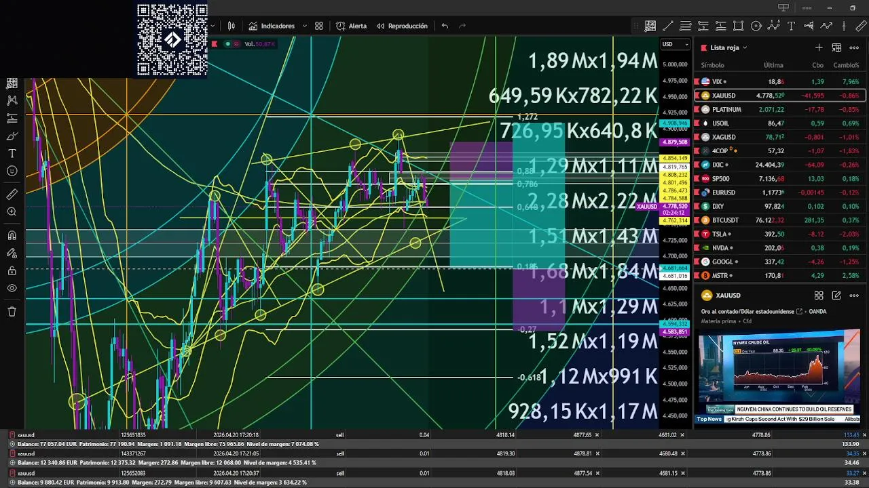The height and width of the screenshot is (488, 869).
Task: Start the Reproducción bar replay
Action: click(401, 26)
